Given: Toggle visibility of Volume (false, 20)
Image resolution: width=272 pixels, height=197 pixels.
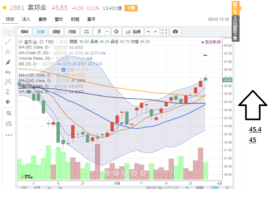Looking at the screenshot, I should click(58, 58).
